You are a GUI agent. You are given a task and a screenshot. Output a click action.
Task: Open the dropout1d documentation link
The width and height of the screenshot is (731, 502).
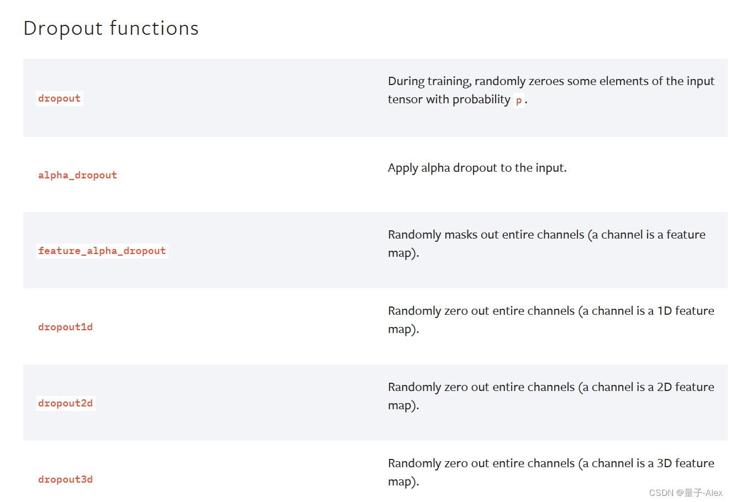click(x=65, y=327)
